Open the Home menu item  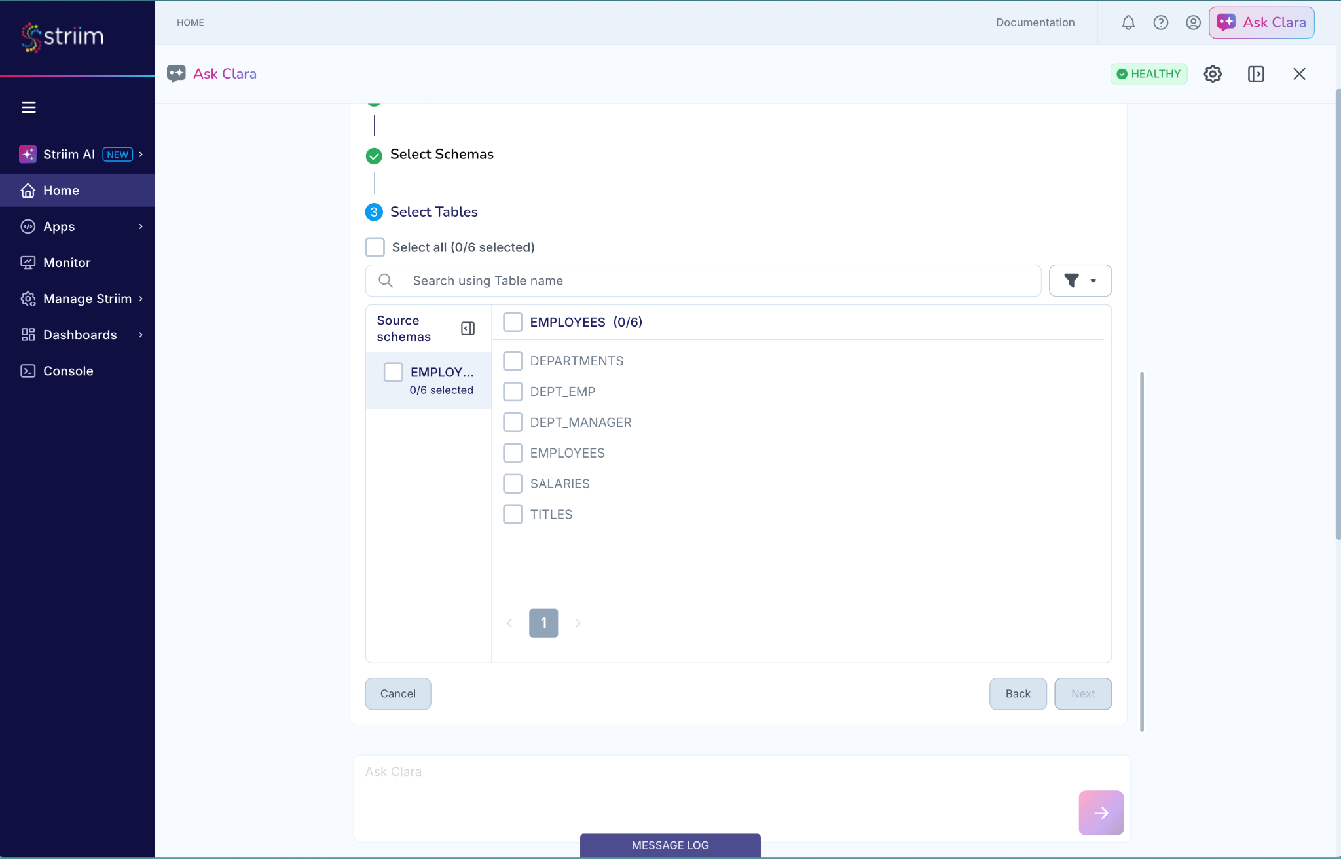point(77,191)
